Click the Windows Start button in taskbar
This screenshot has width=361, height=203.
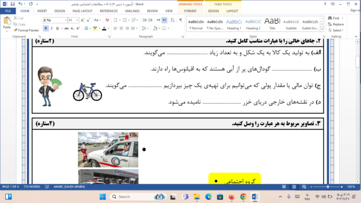(x=103, y=197)
